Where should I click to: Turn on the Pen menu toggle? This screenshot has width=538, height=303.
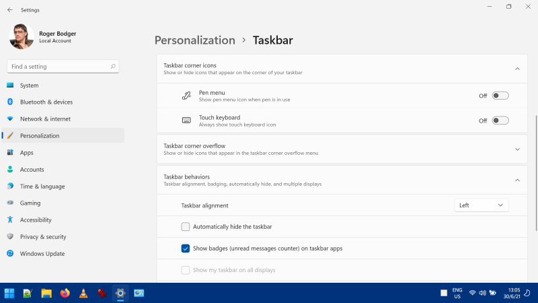(x=500, y=96)
